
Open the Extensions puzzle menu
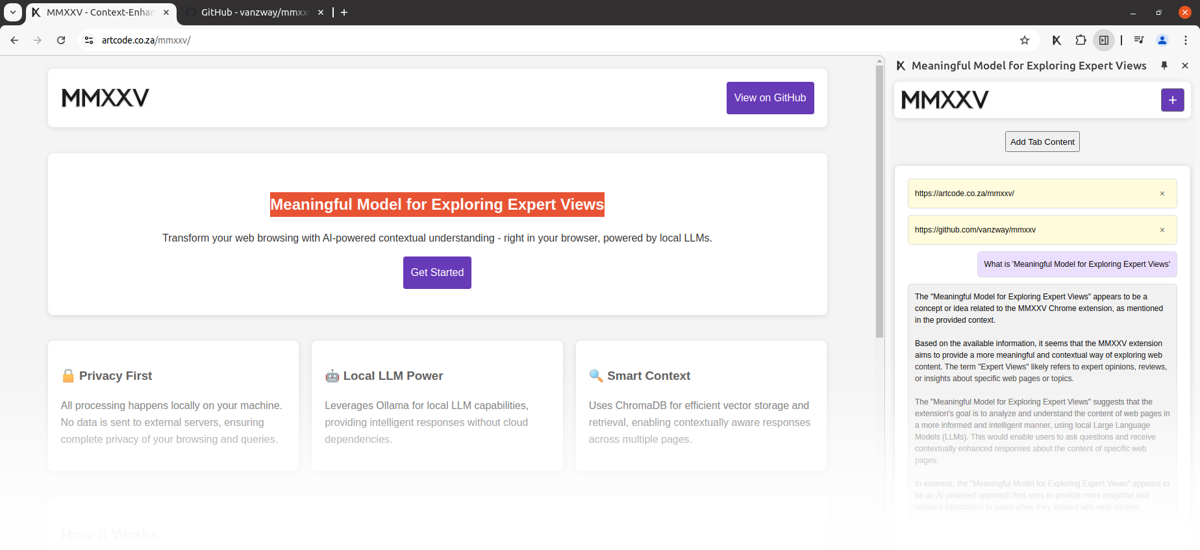pyautogui.click(x=1081, y=40)
